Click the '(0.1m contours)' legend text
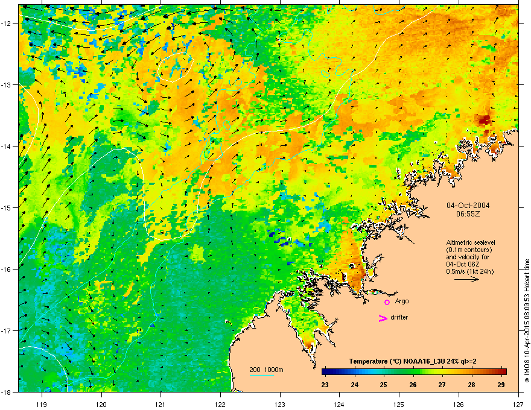Screen dimensions: 531x410 coord(469,250)
